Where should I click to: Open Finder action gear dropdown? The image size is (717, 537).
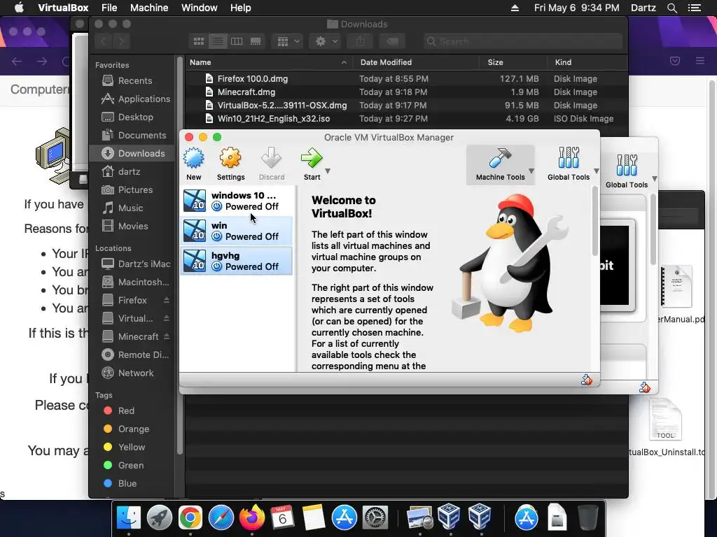pyautogui.click(x=325, y=41)
